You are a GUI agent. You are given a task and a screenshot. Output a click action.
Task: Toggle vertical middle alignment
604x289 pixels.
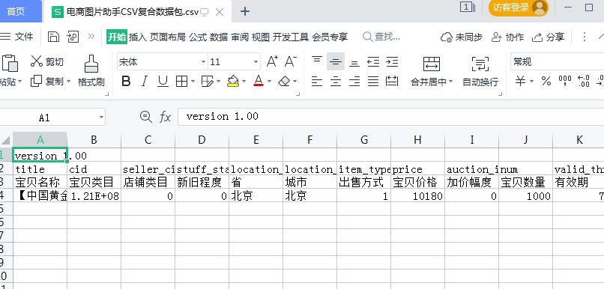tap(336, 61)
